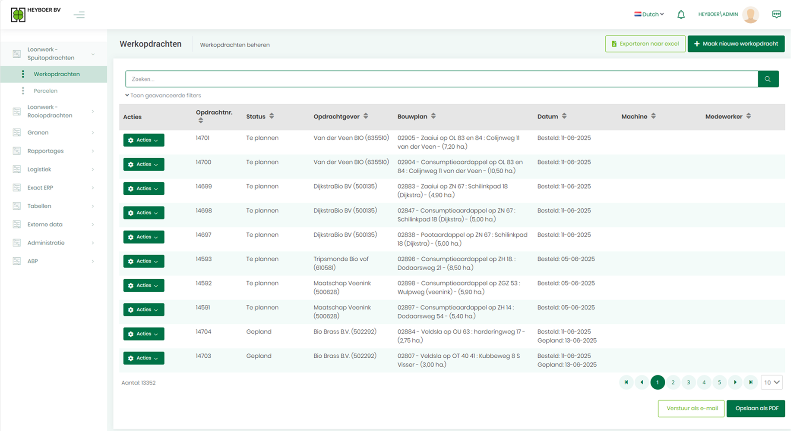Screen dimensions: 803x431
Task: Go to next page arrow
Action: pyautogui.click(x=735, y=382)
